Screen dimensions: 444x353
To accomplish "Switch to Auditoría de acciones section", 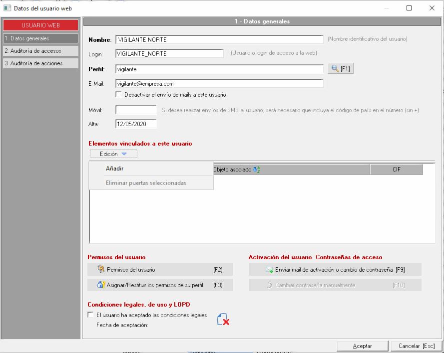I will tap(40, 63).
